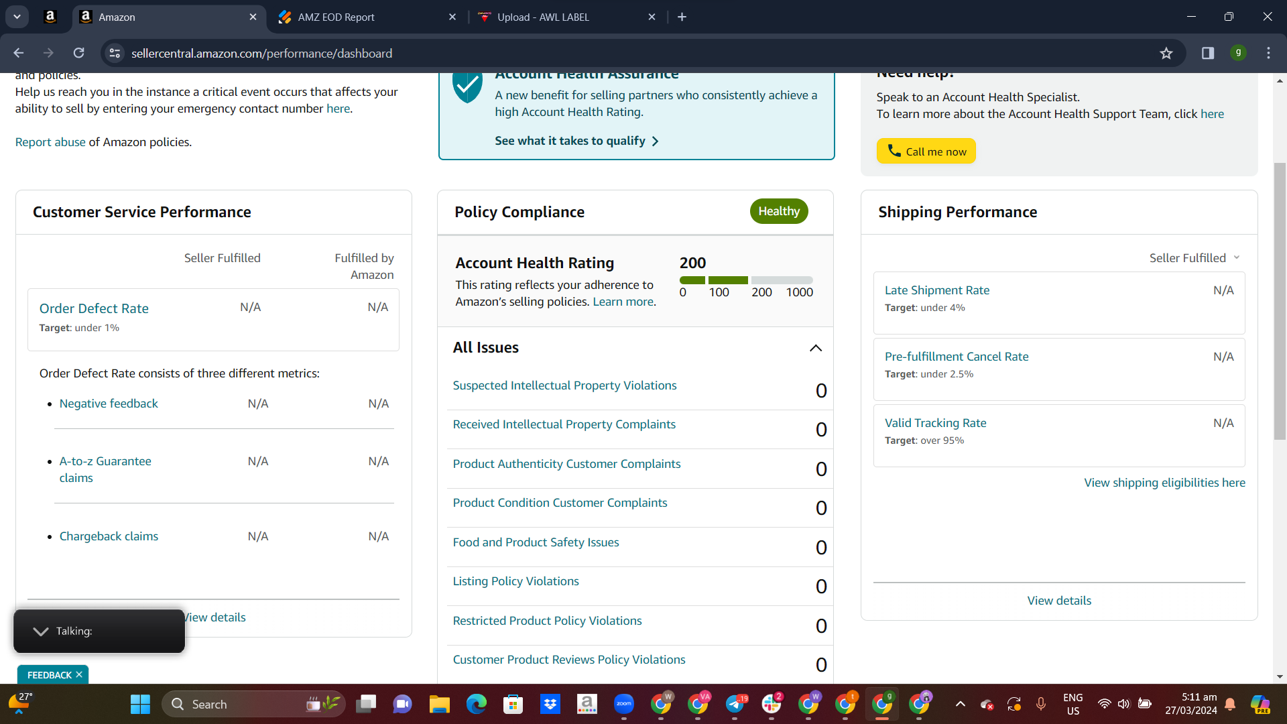Close the AMZ EOD Report tab

coord(452,17)
